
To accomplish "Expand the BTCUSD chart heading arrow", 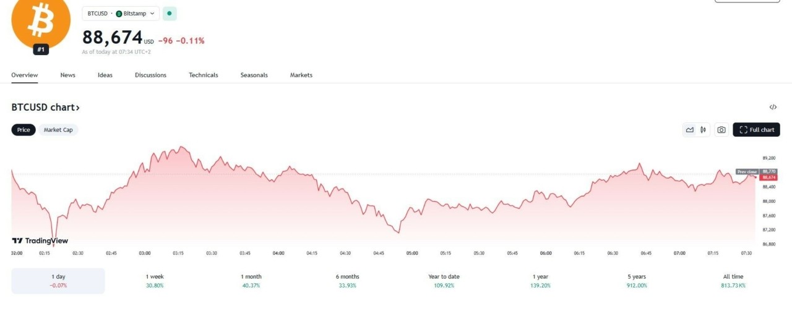I will (77, 108).
